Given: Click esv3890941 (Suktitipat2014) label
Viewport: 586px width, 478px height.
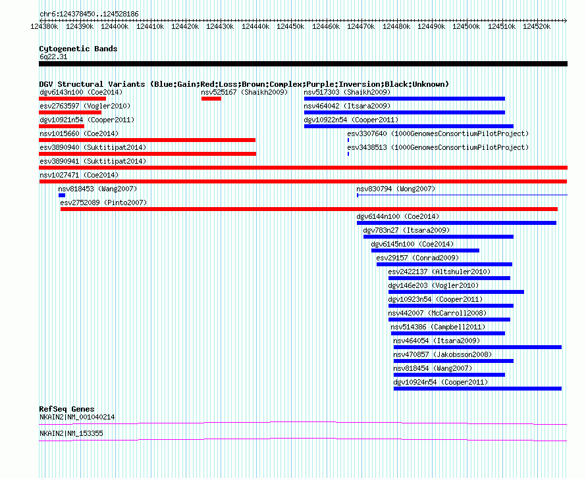Looking at the screenshot, I should pyautogui.click(x=93, y=161).
